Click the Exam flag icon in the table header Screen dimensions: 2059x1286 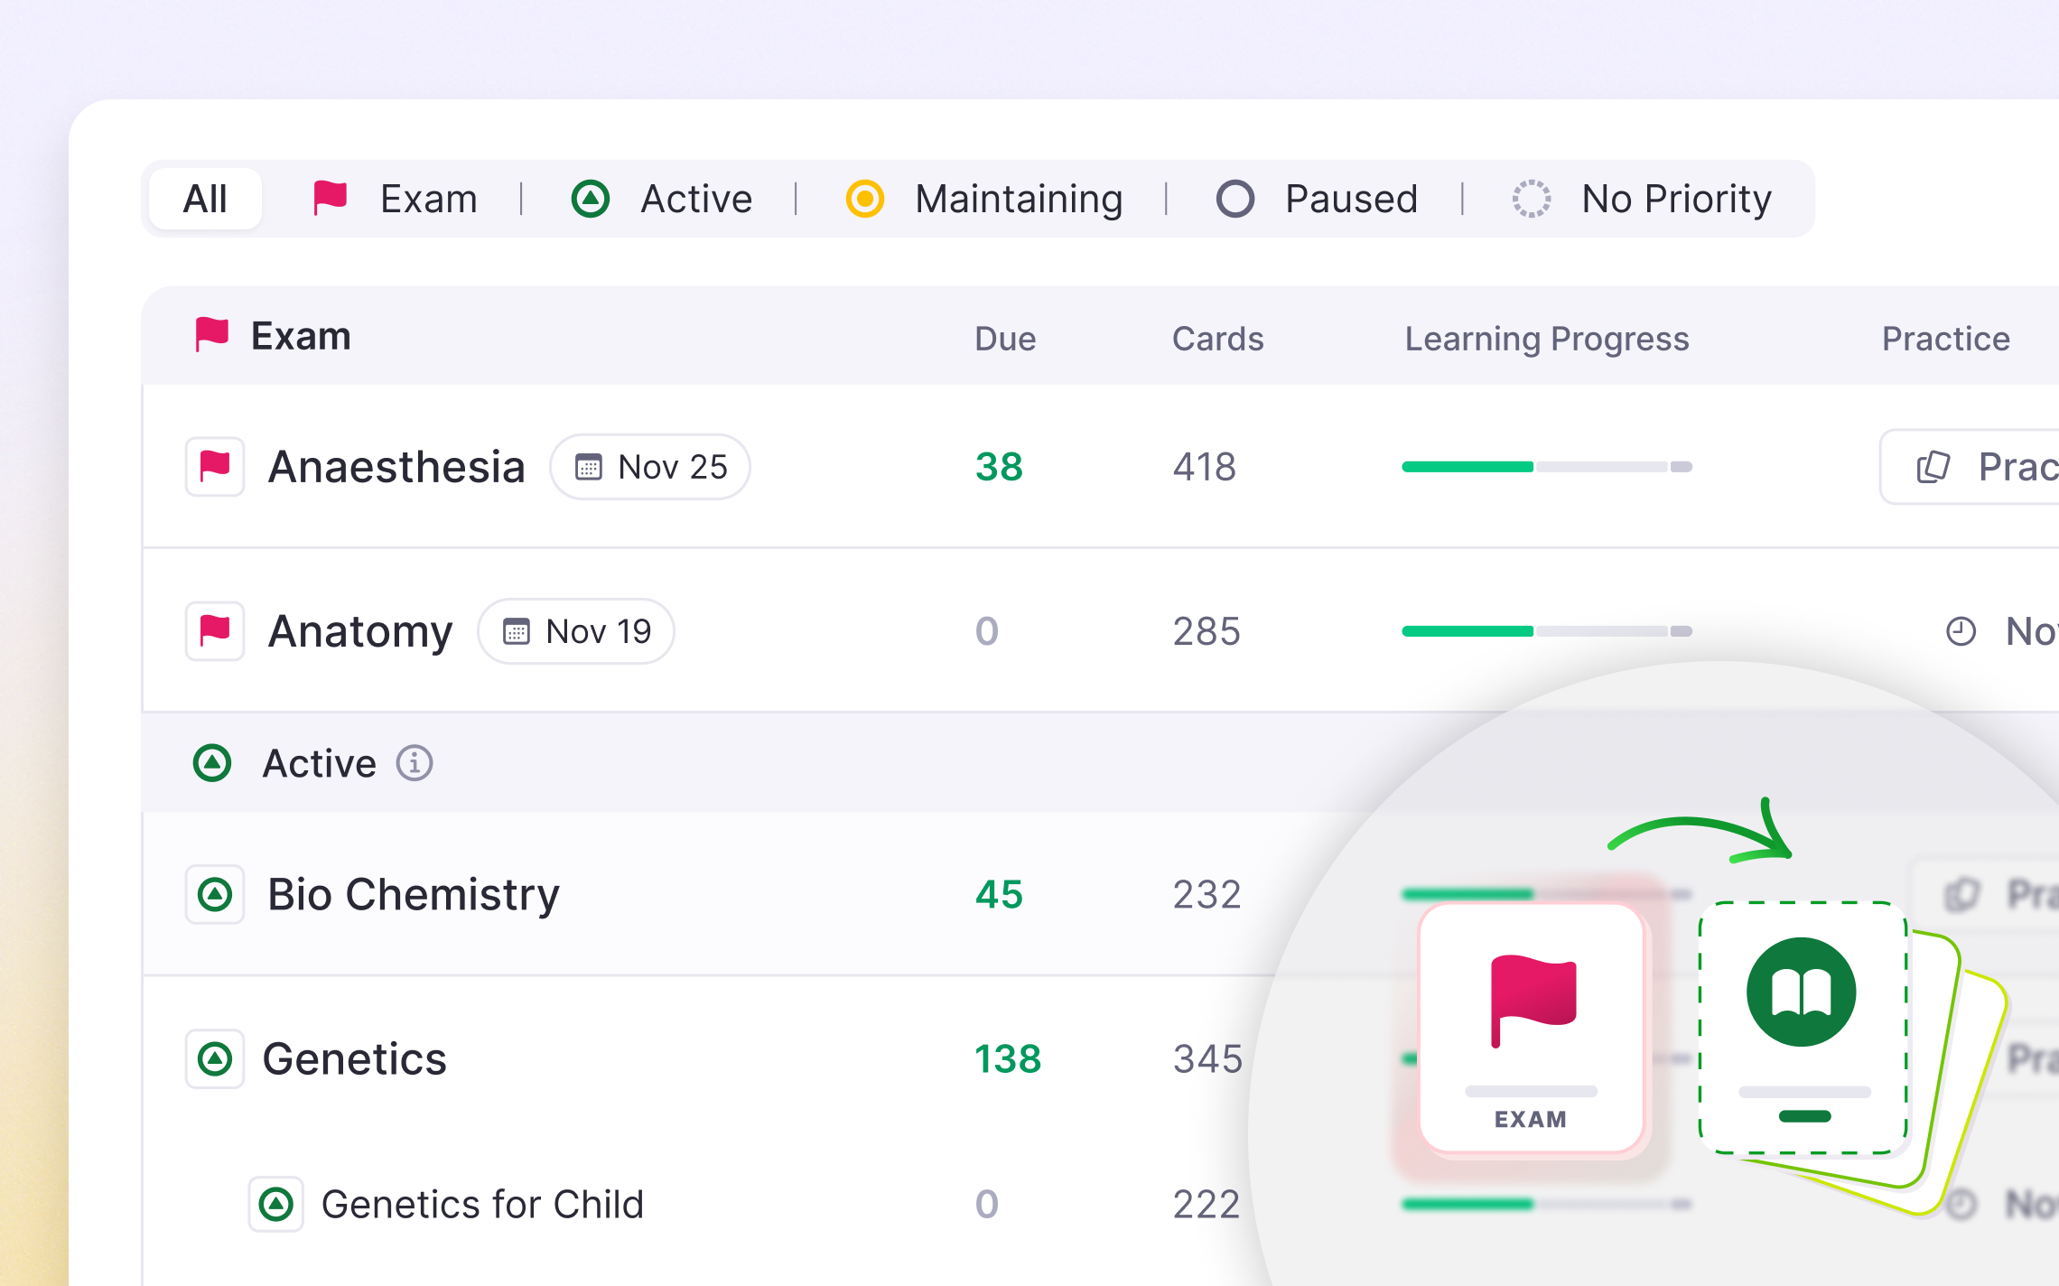coord(212,335)
